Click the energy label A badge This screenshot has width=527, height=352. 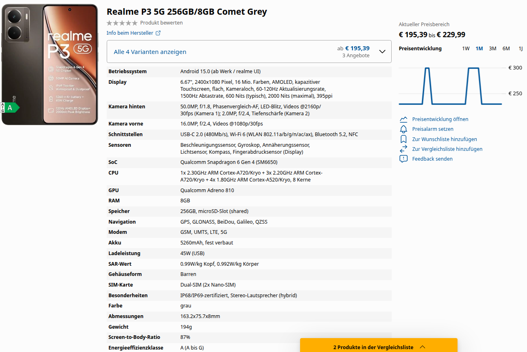[x=10, y=108]
